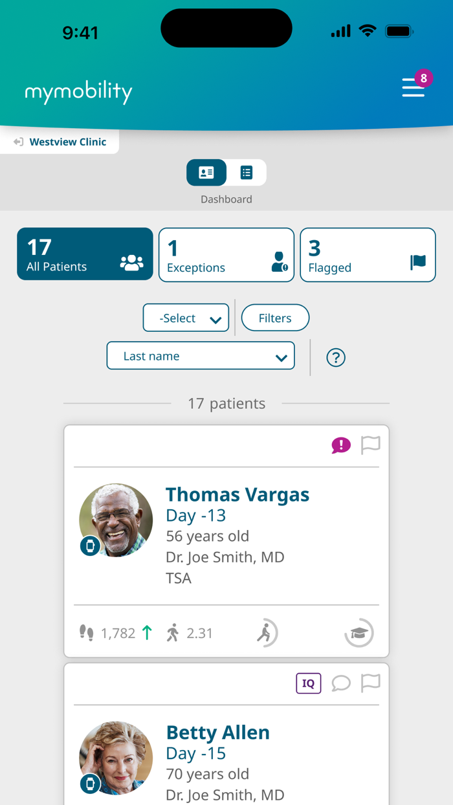
Task: Open the chat bubble on Betty Allen's card
Action: point(341,683)
